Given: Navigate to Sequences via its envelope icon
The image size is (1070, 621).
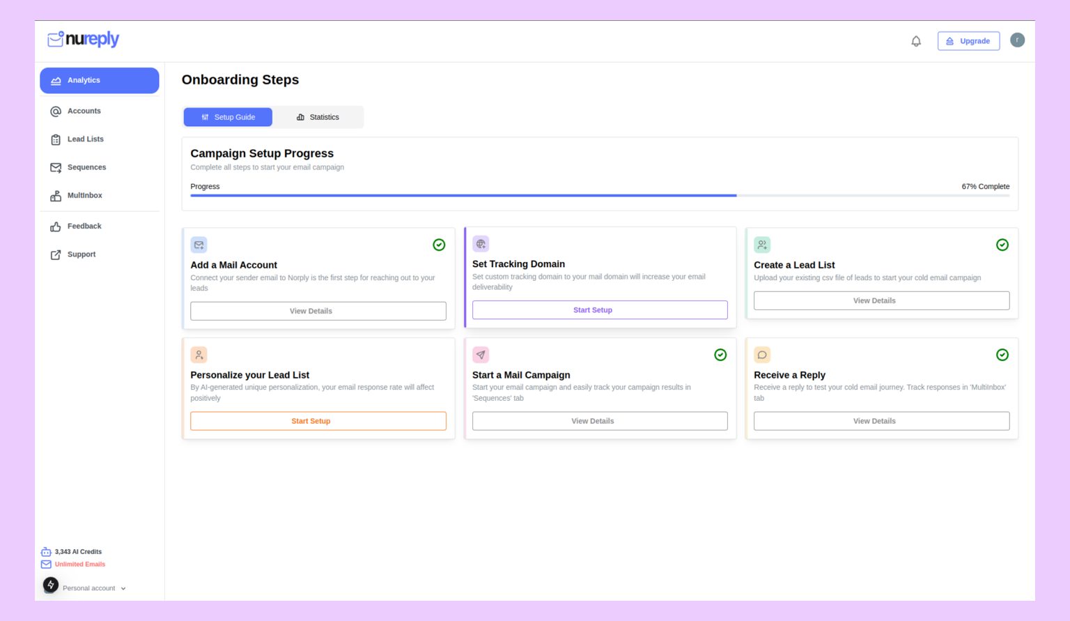Looking at the screenshot, I should click(x=55, y=167).
